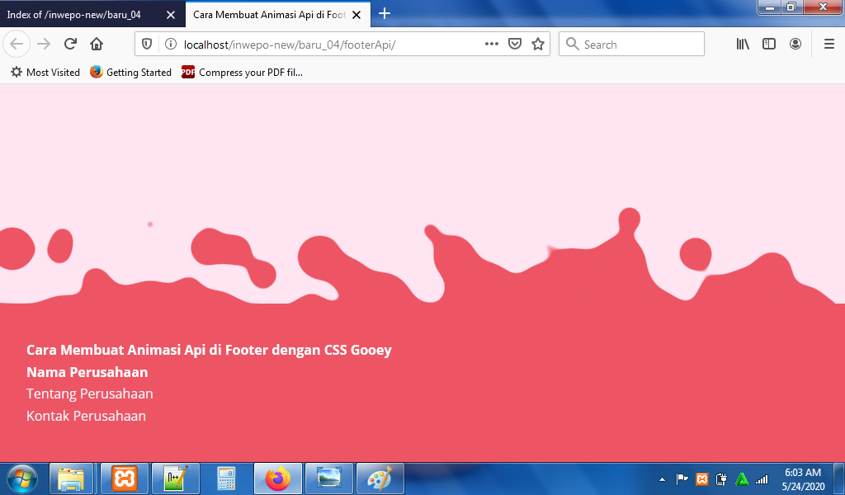
Task: Switch to Firefox taskbar button
Action: 278,478
